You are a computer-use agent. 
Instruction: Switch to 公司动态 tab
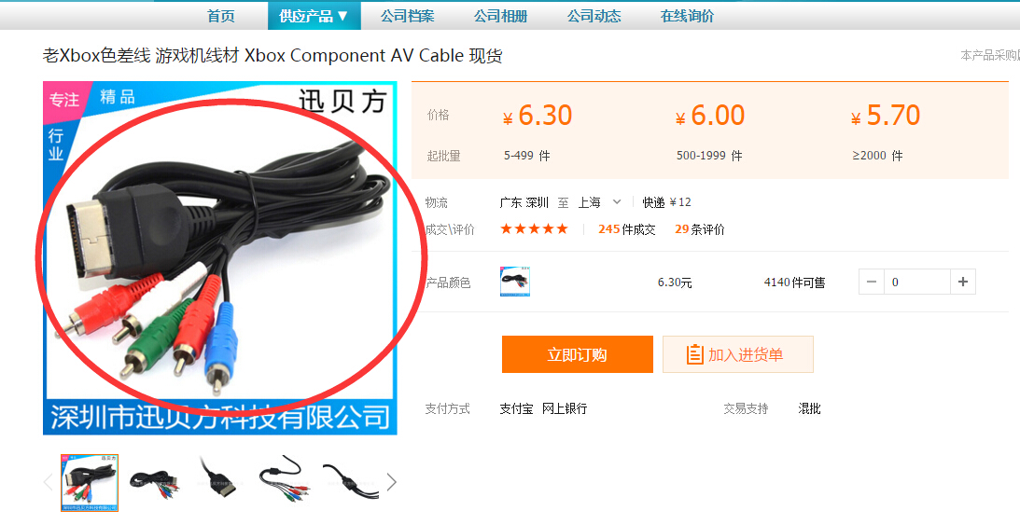point(594,16)
